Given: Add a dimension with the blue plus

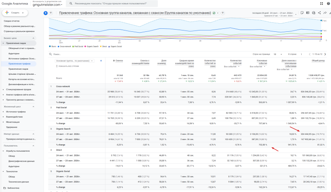Looking at the screenshot, I should (101, 61).
